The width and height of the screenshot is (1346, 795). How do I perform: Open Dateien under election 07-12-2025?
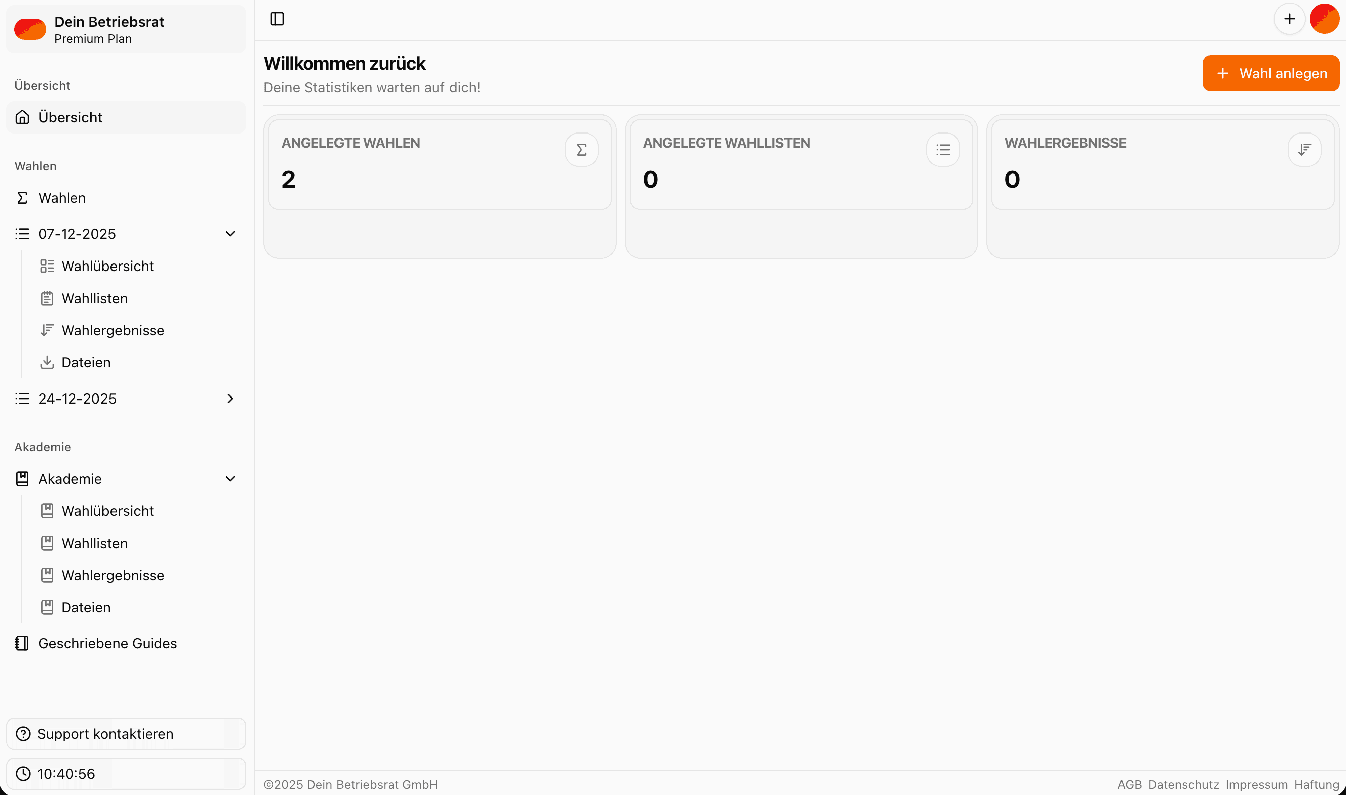86,363
